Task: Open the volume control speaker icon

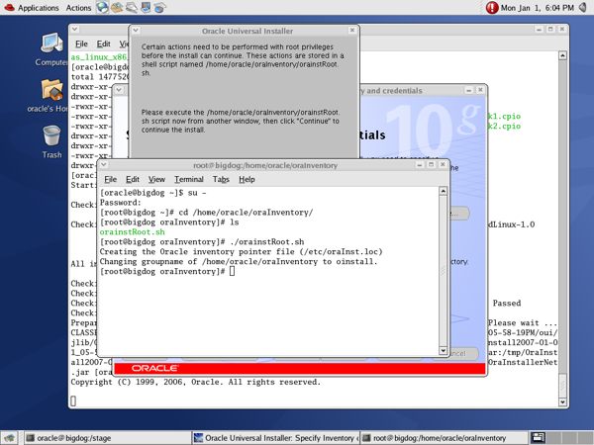Action: click(582, 8)
